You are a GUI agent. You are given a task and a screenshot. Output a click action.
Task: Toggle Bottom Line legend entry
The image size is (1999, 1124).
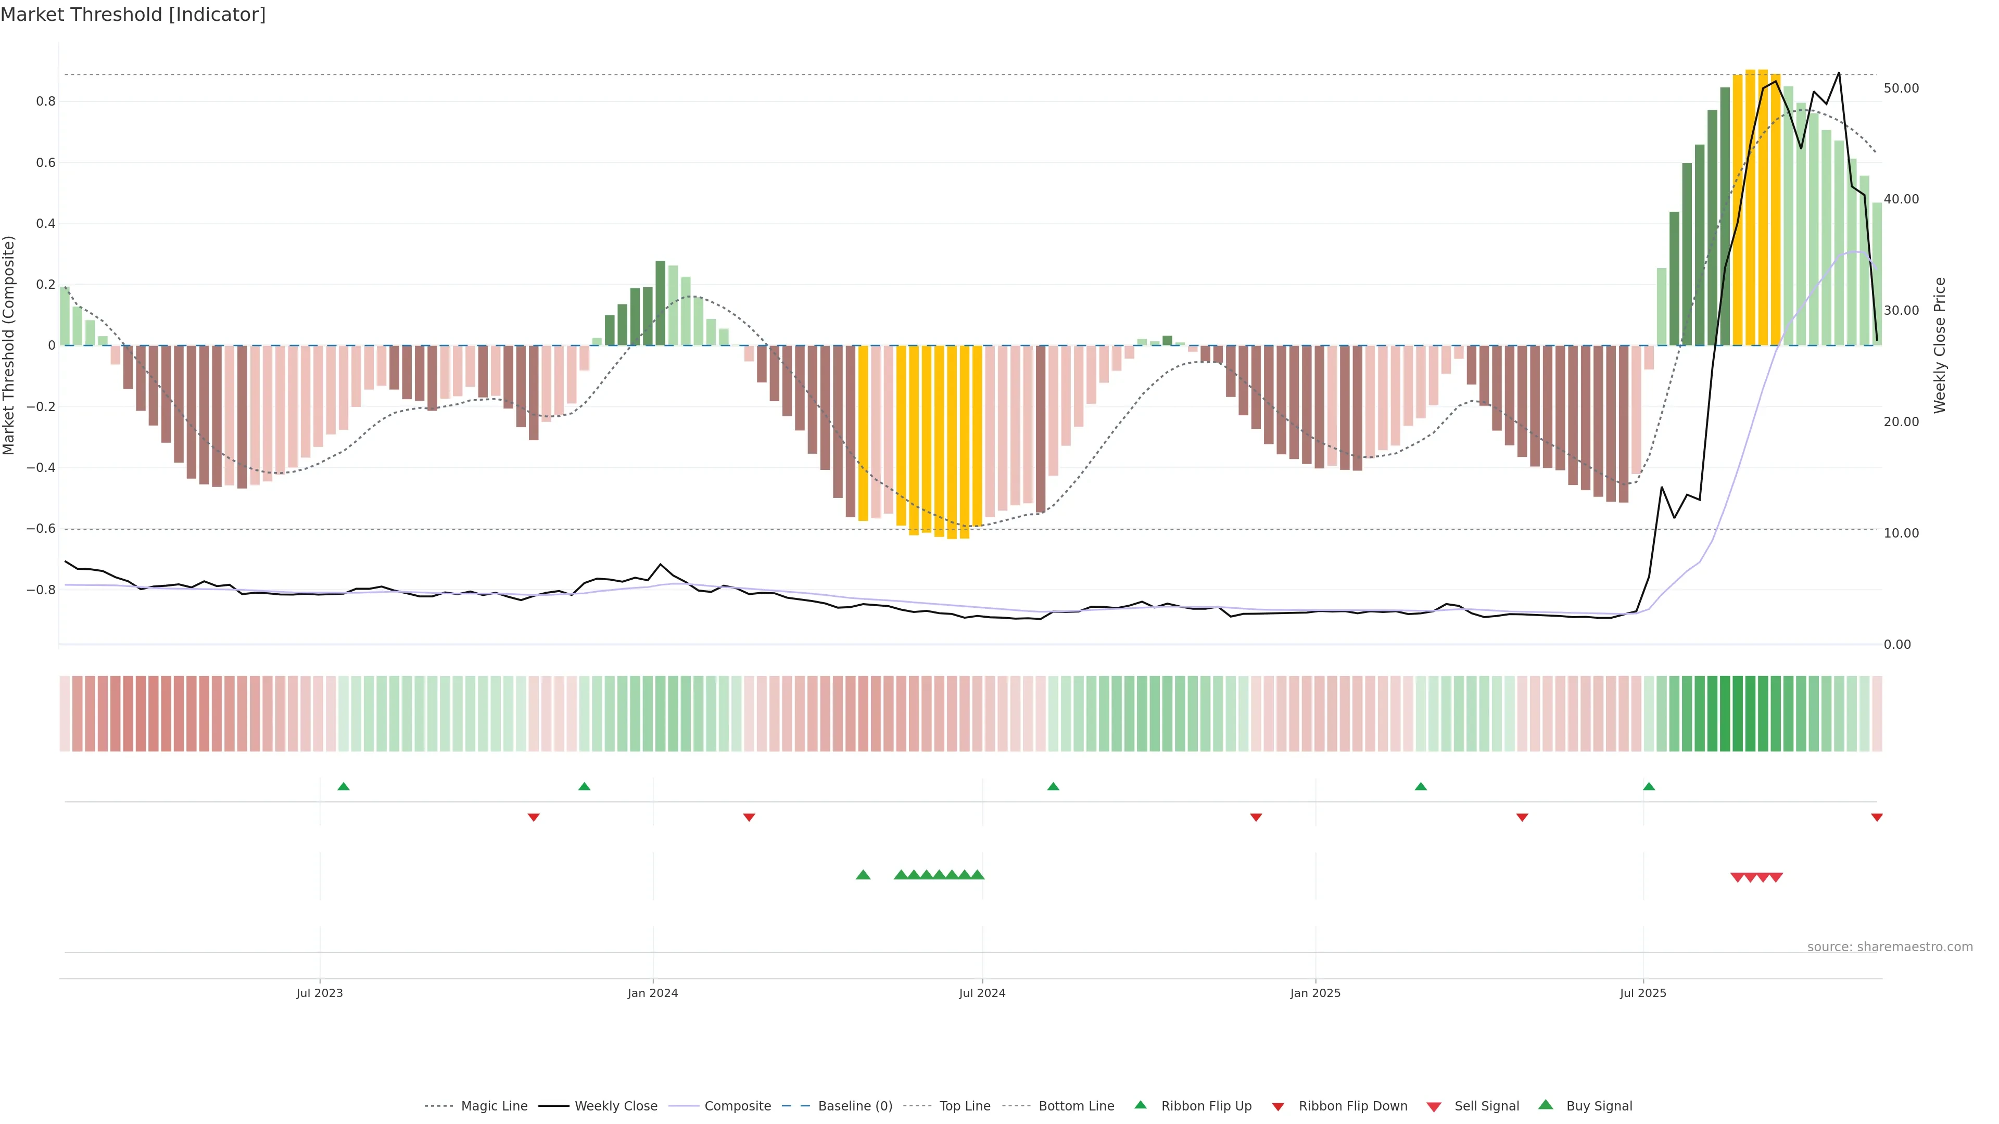(1076, 1106)
